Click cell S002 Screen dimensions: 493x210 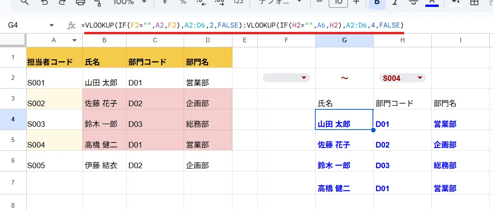click(54, 99)
